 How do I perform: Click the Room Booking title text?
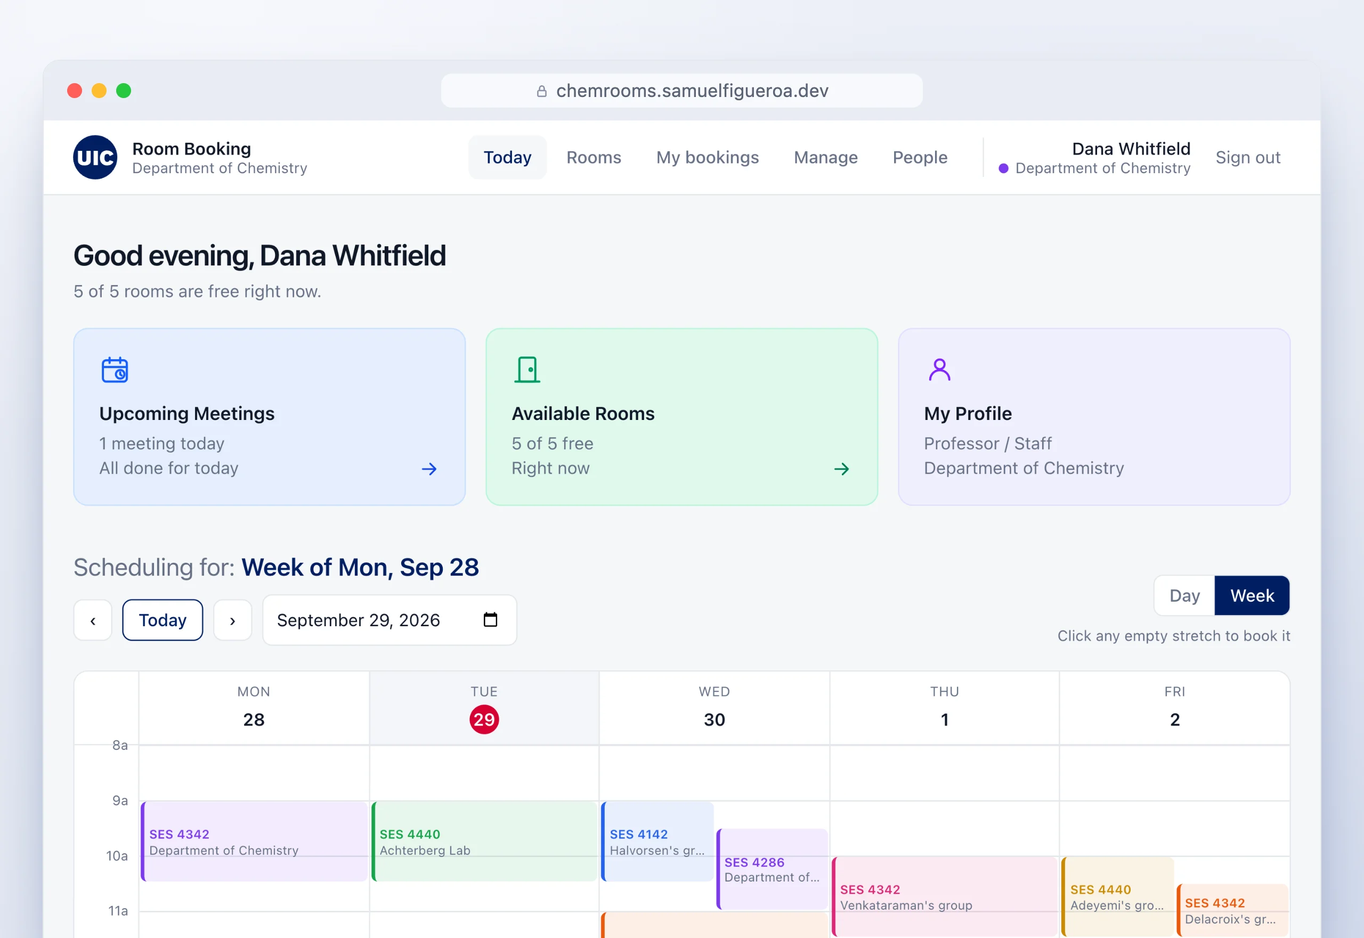(191, 149)
